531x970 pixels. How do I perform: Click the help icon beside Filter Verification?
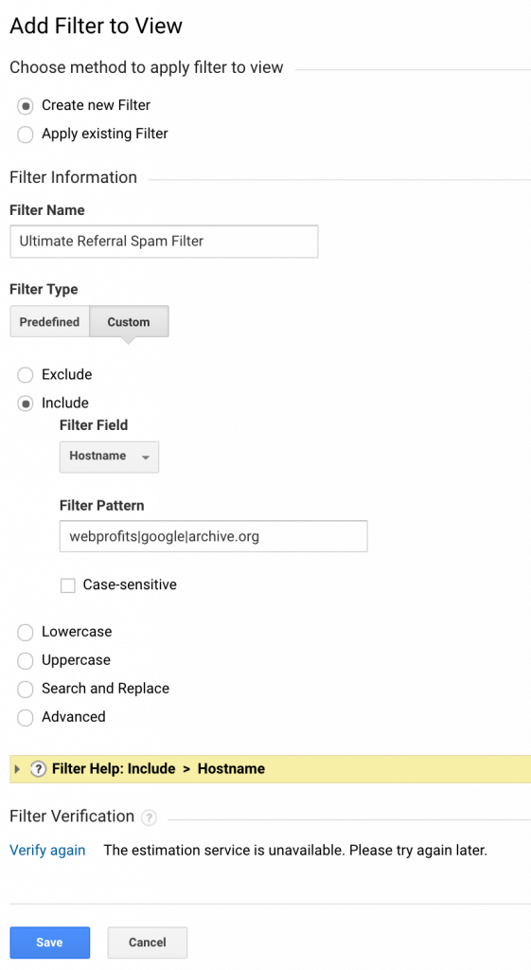pos(149,817)
